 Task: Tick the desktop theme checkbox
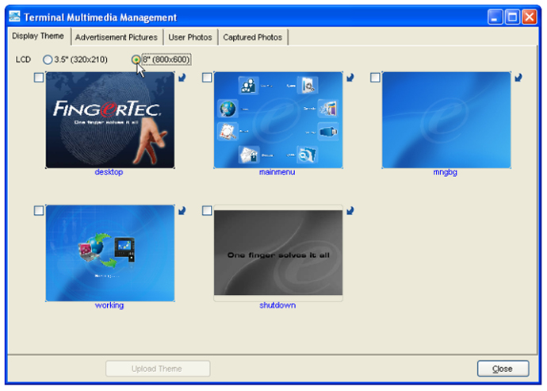coord(39,77)
